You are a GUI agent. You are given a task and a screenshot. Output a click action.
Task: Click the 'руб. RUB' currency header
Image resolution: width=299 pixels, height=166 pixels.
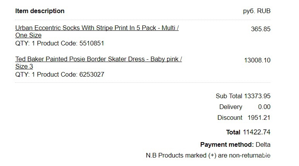pyautogui.click(x=257, y=11)
